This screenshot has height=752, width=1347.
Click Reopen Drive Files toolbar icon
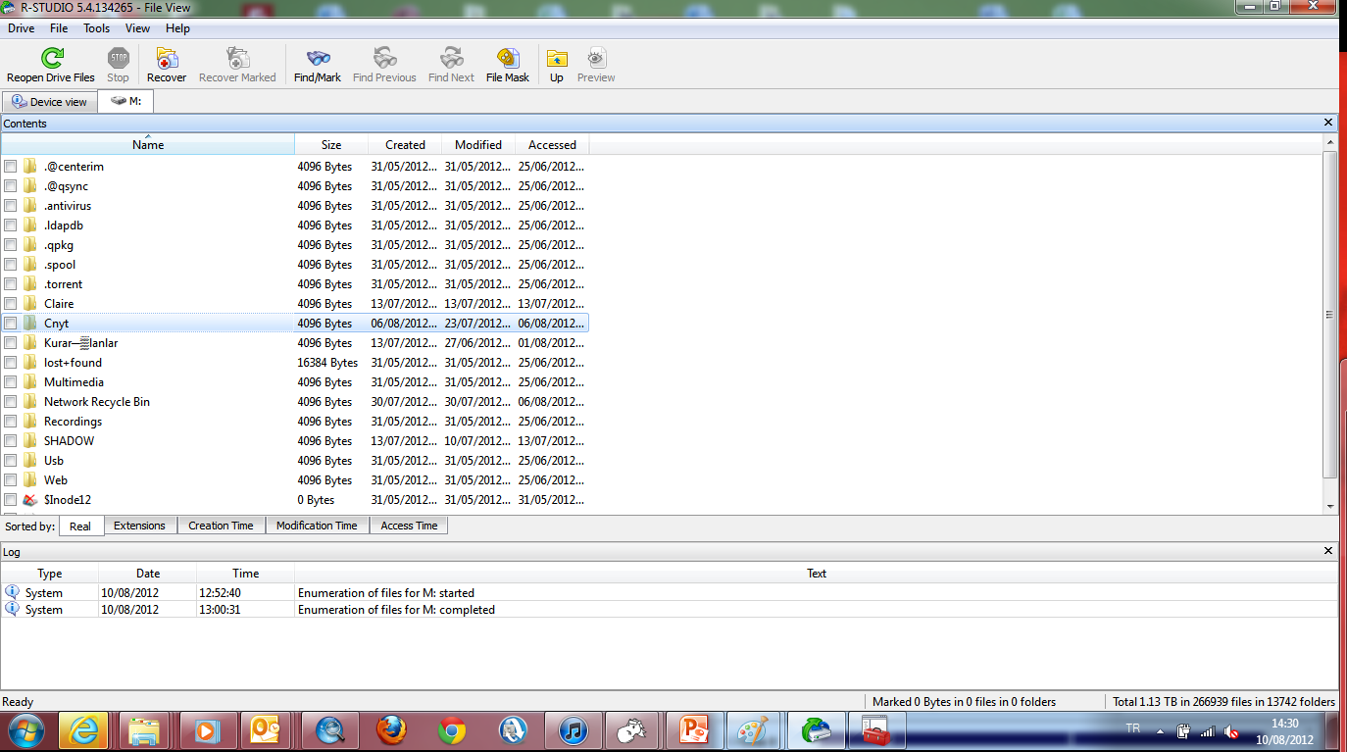(51, 65)
